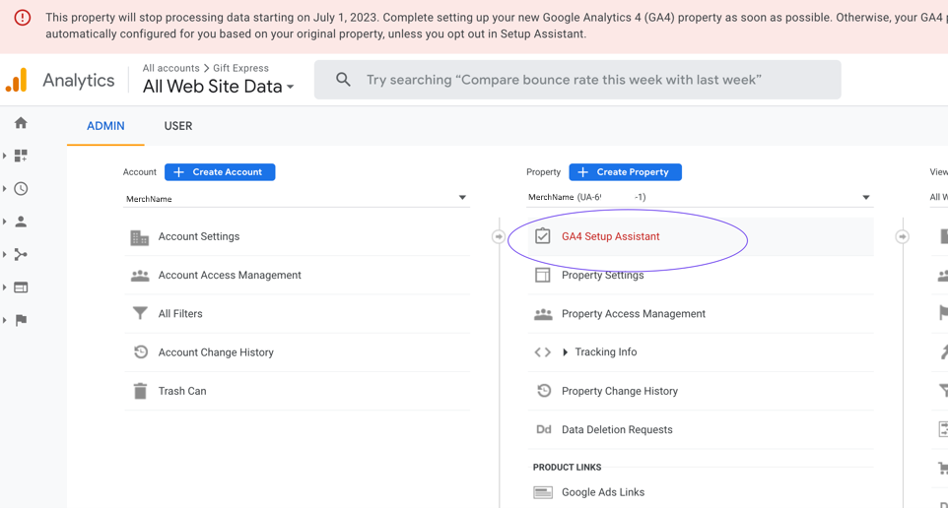Open Customization dashboards icon in sidebar
Viewport: 948px width, 508px height.
21,156
